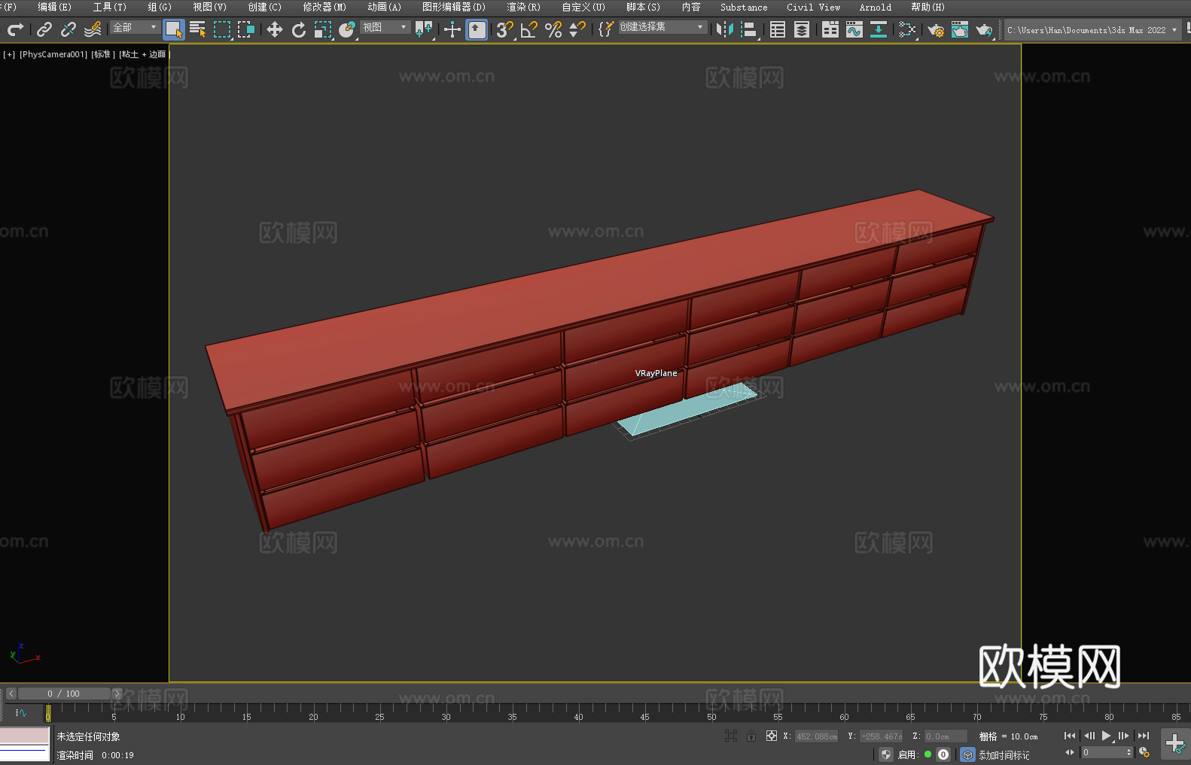1191x765 pixels.
Task: Click 添加时间标记 time tag
Action: click(1004, 755)
